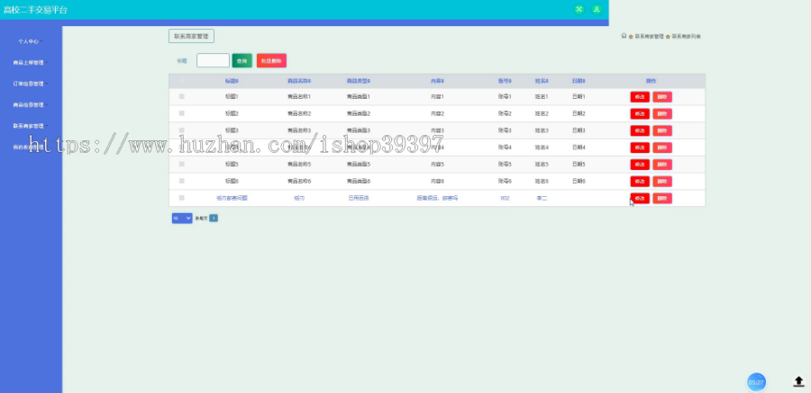811x393 pixels.
Task: Click 修改 for the 标题4 row
Action: (640, 147)
